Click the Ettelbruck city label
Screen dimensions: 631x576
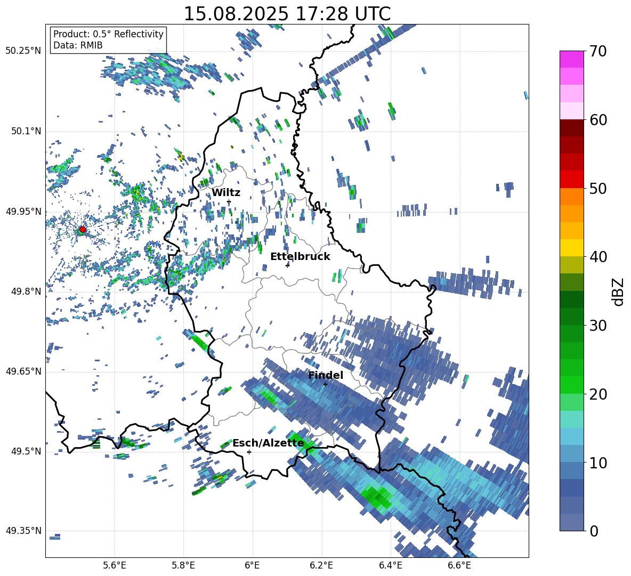tap(300, 257)
